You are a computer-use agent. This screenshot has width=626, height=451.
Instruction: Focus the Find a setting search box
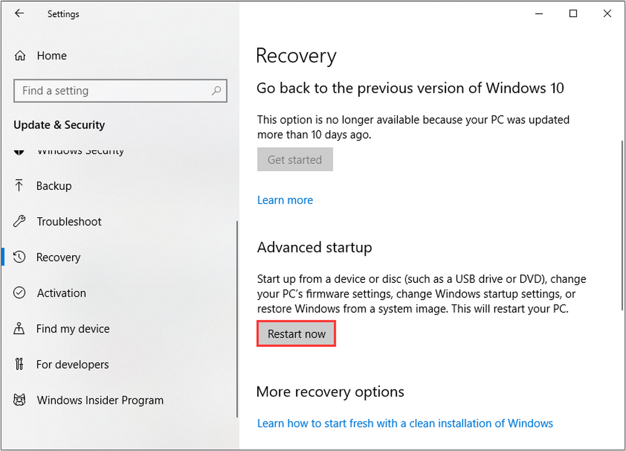point(121,91)
